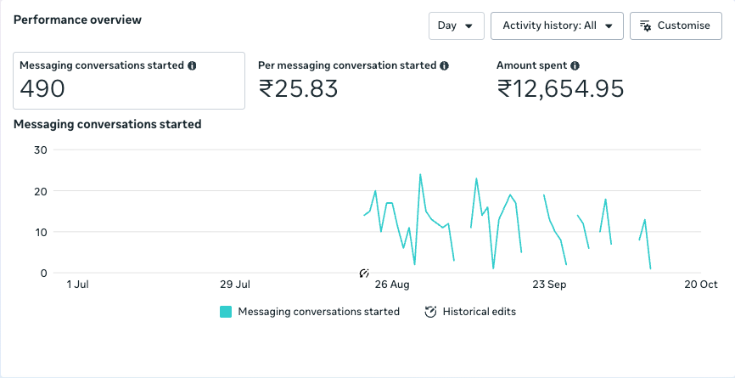Select the Messaging conversations started metric card

tap(129, 81)
